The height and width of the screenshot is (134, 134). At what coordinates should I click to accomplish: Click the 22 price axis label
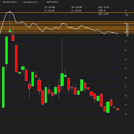(125, 96)
